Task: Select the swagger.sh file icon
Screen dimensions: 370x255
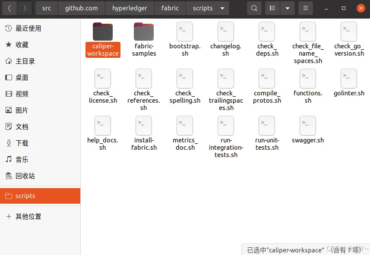Action: (x=308, y=126)
